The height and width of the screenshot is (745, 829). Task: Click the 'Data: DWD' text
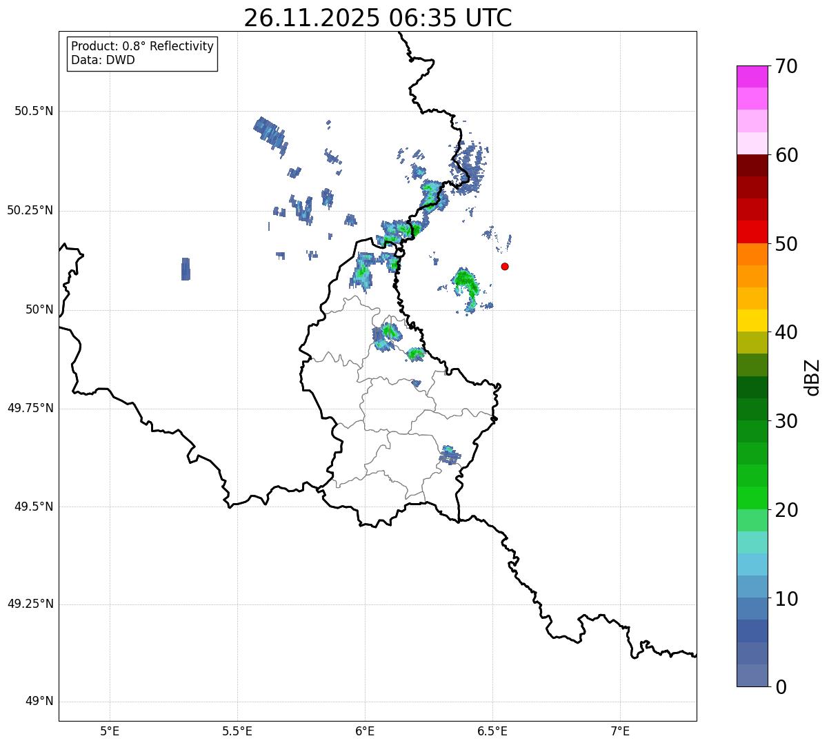pyautogui.click(x=103, y=60)
